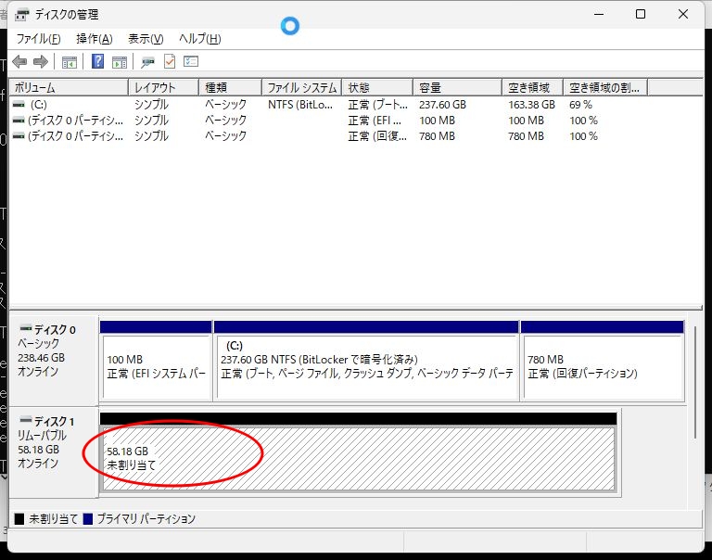The width and height of the screenshot is (712, 560).
Task: Click the ディスク 1 removable disk icon
Action: (26, 420)
